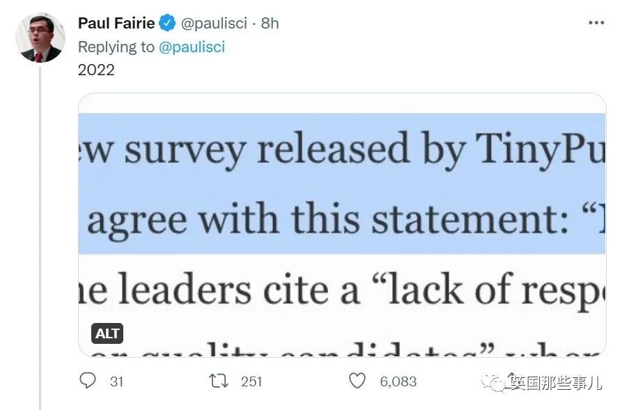Click the WeChat logo in the watermark

pos(496,382)
